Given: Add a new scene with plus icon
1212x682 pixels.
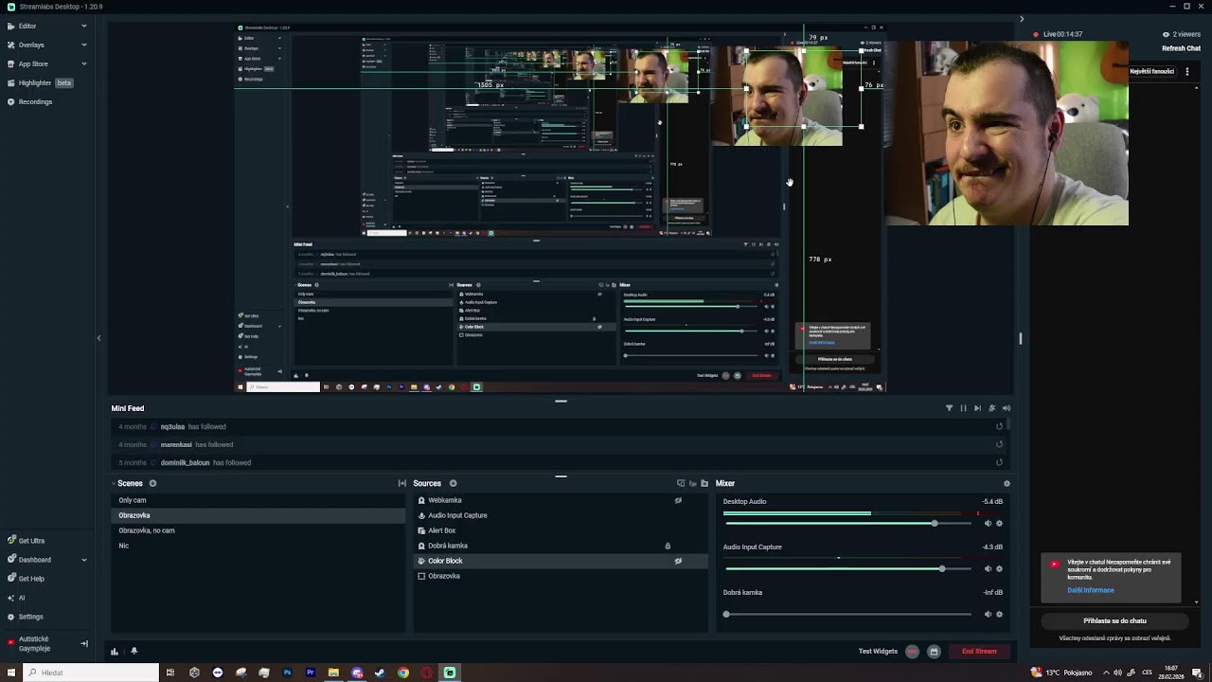Looking at the screenshot, I should [152, 483].
